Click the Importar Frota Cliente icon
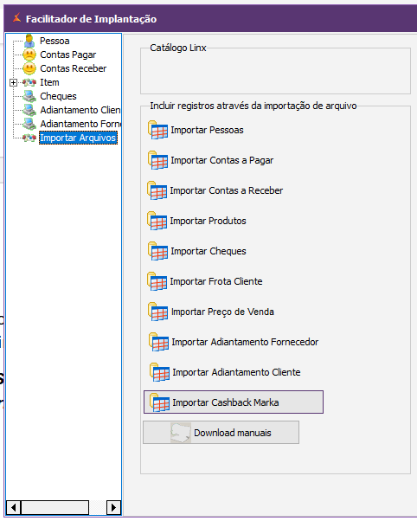The width and height of the screenshot is (417, 521). point(157,281)
